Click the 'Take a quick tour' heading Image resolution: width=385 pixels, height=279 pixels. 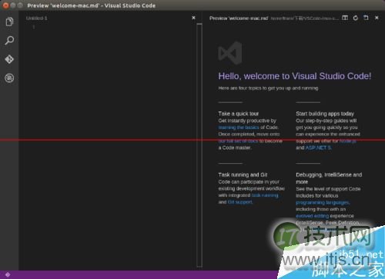pos(239,114)
